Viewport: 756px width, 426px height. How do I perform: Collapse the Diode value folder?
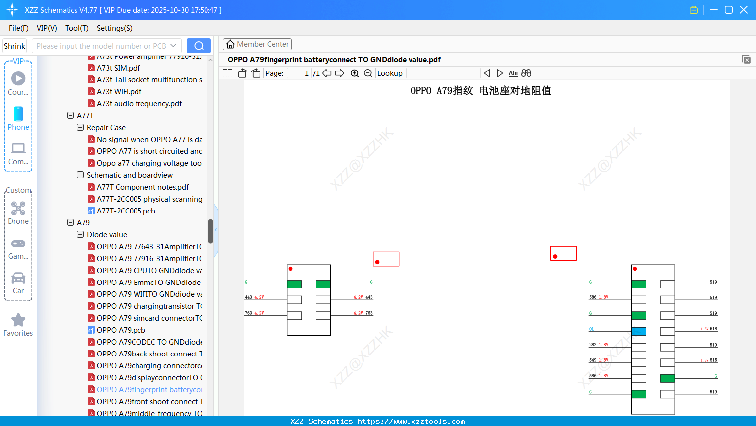click(x=80, y=234)
